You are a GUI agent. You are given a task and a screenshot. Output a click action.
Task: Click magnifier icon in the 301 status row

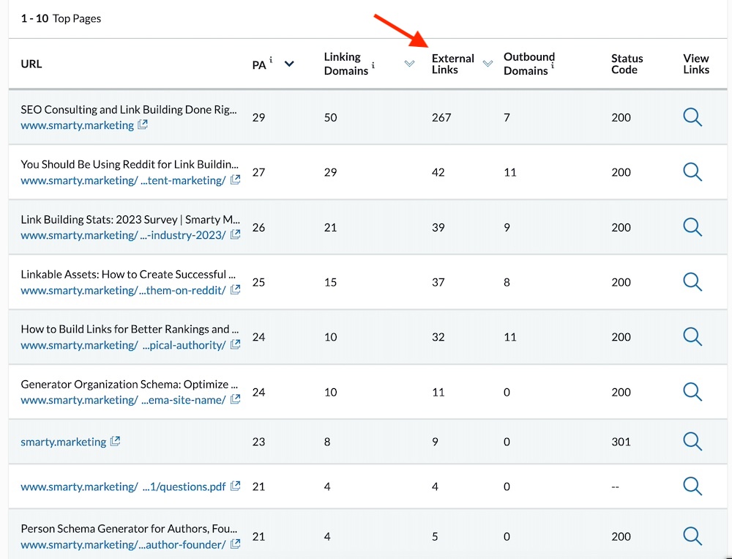(692, 442)
